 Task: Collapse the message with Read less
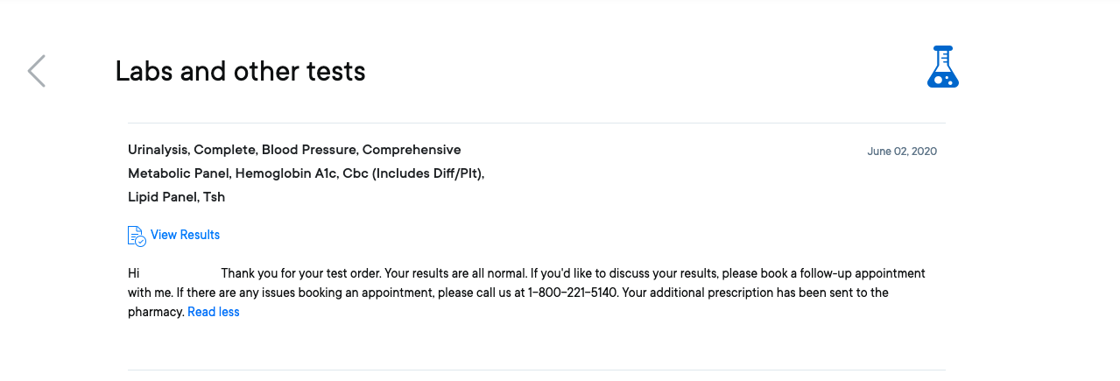[213, 312]
